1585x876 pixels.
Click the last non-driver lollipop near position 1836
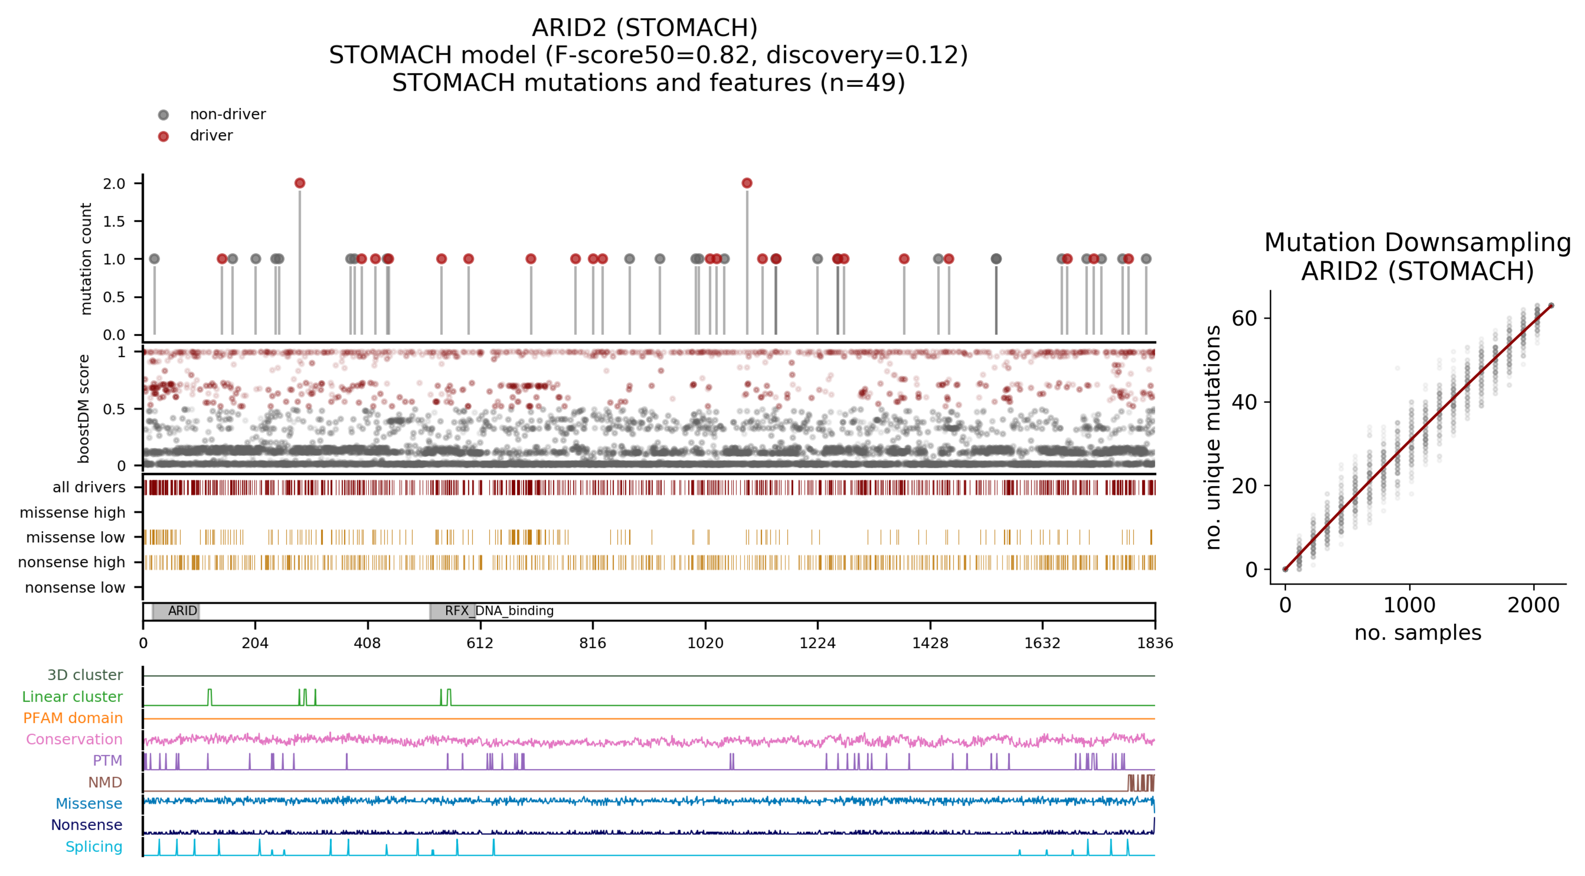tap(1146, 259)
